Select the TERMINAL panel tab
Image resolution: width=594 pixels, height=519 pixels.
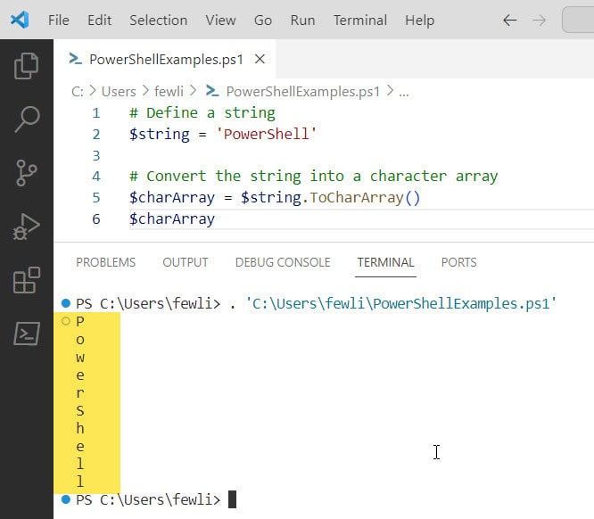pyautogui.click(x=385, y=262)
